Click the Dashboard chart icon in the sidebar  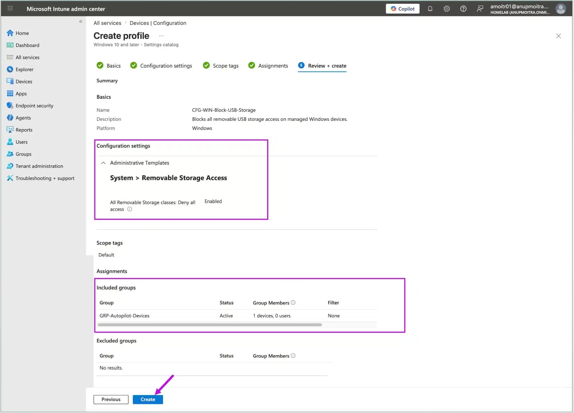pyautogui.click(x=10, y=45)
